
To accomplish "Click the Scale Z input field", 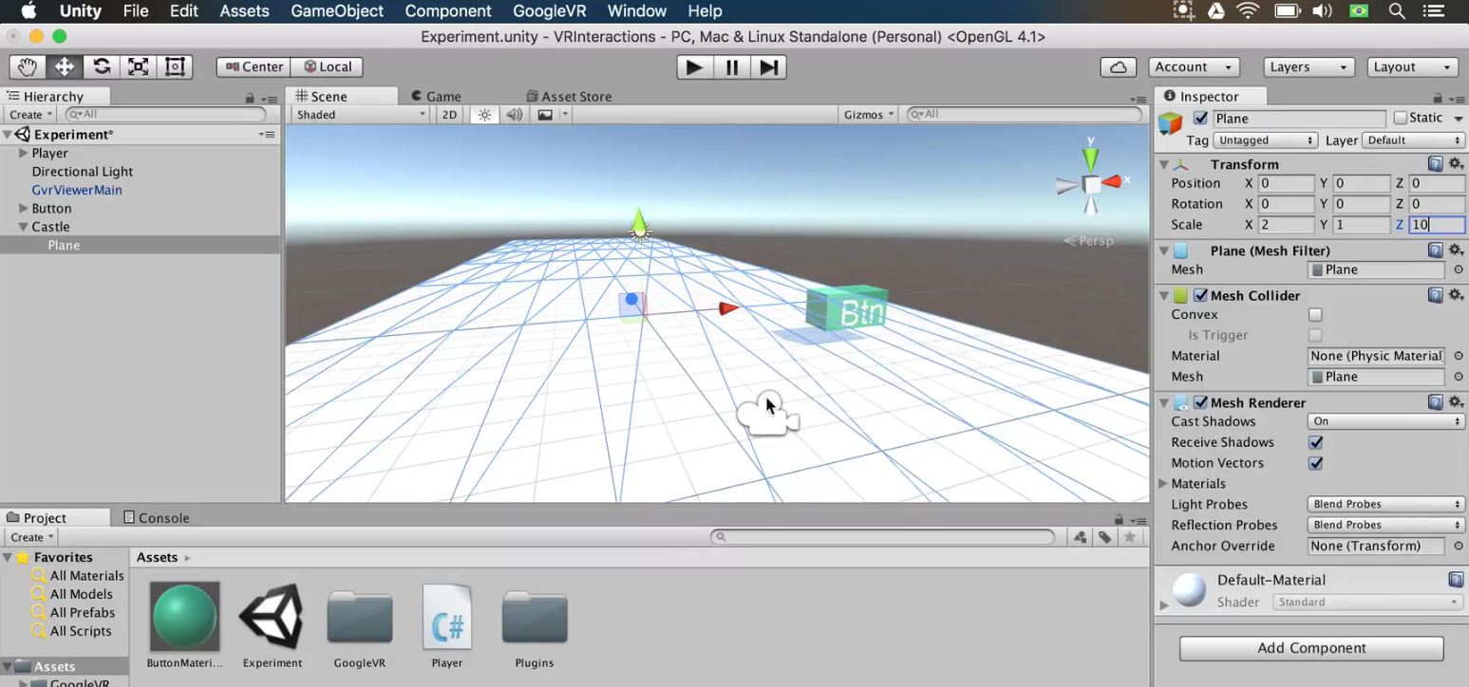I will point(1435,224).
